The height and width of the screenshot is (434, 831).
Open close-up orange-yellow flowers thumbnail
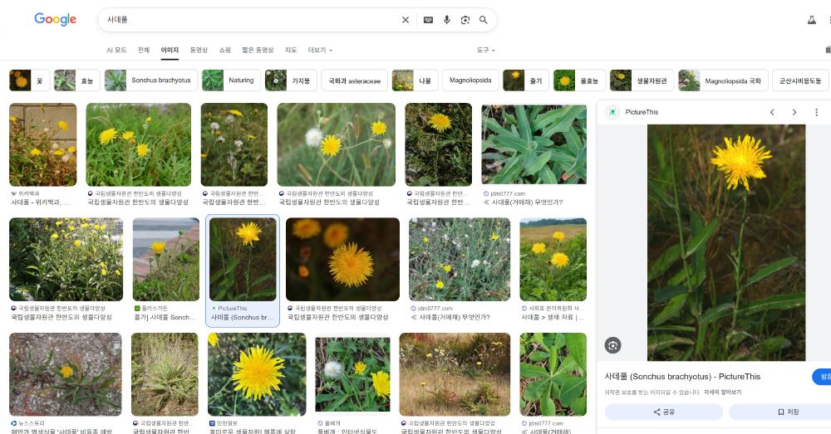coord(342,260)
